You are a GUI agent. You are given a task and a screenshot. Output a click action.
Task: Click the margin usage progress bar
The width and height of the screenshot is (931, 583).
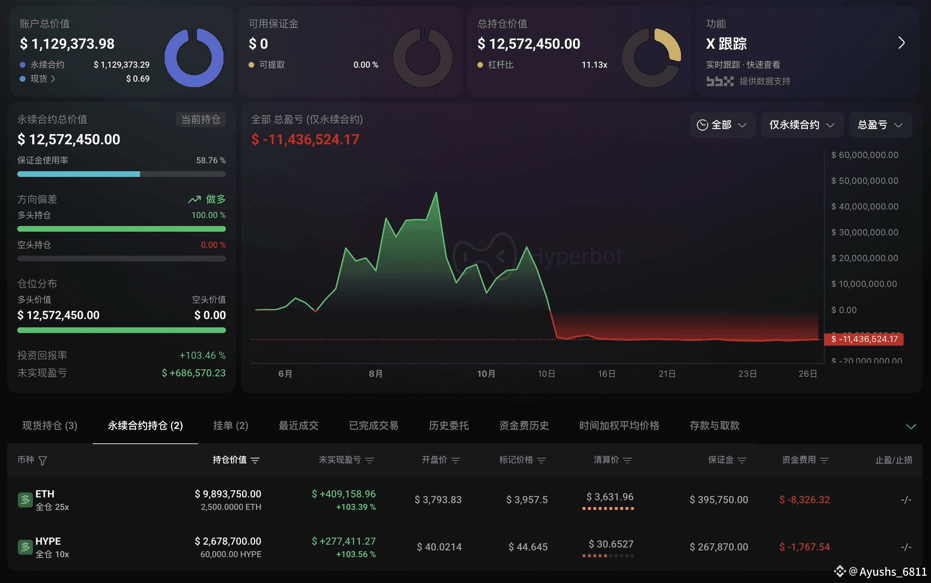pyautogui.click(x=121, y=174)
